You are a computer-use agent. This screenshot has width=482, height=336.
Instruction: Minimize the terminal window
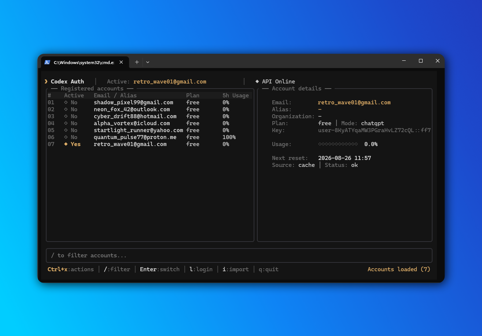[x=404, y=61]
